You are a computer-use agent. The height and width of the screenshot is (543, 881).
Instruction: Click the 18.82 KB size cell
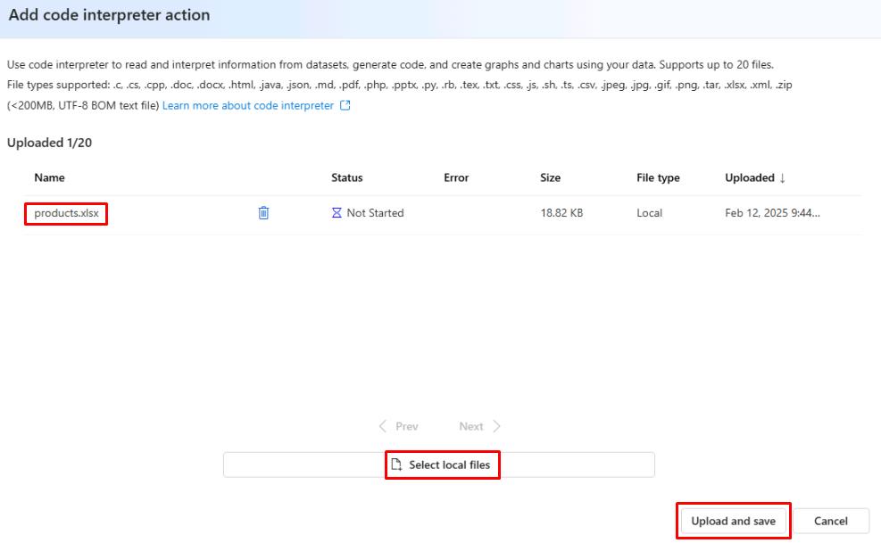(x=561, y=213)
